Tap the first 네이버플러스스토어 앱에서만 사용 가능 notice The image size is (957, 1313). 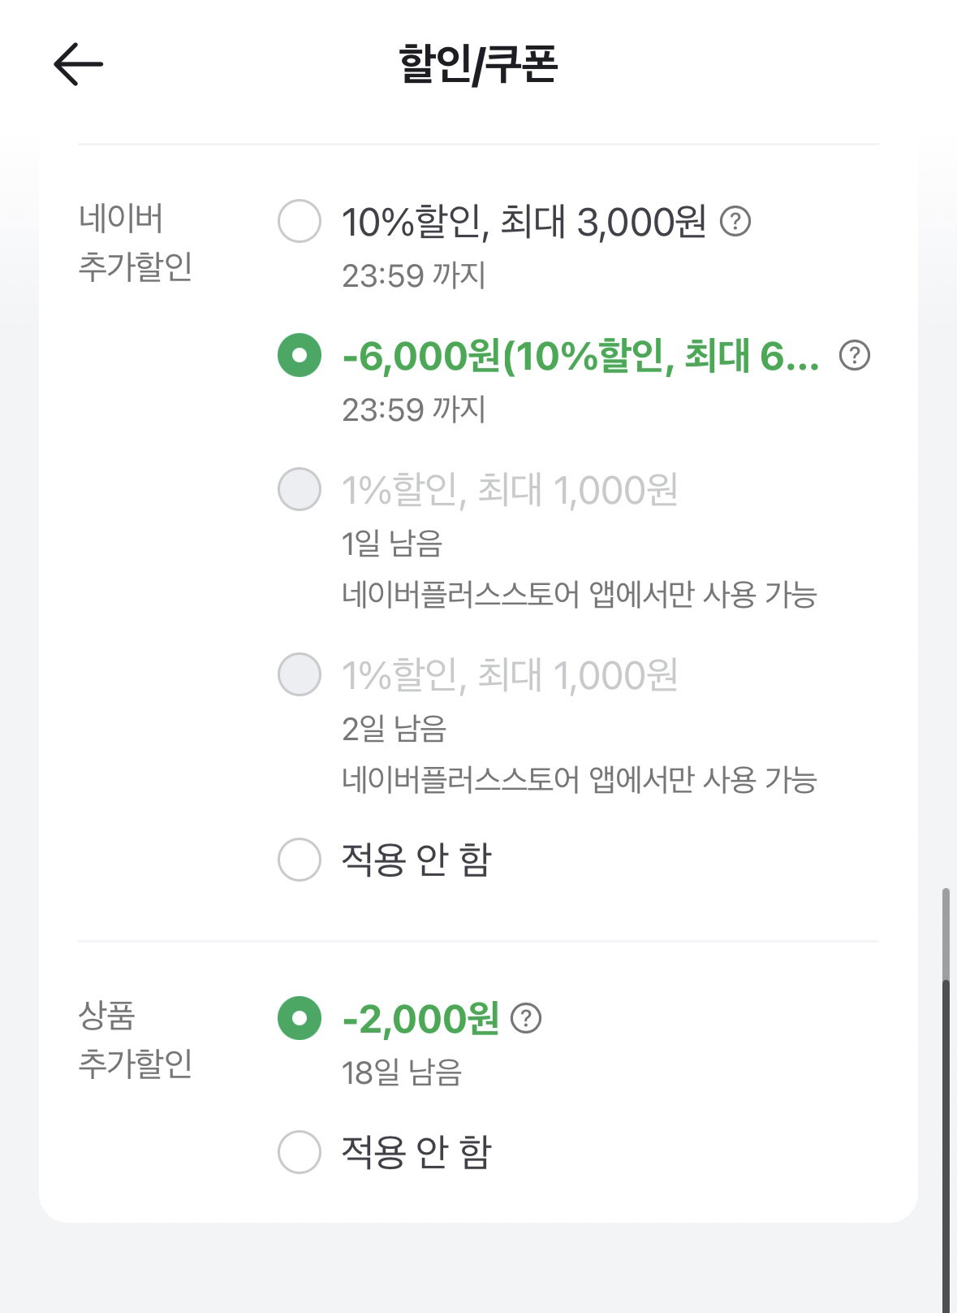(x=579, y=595)
